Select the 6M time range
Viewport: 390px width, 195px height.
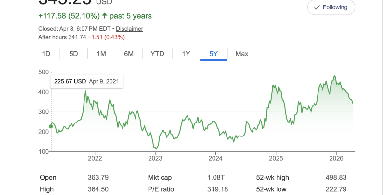tap(129, 54)
